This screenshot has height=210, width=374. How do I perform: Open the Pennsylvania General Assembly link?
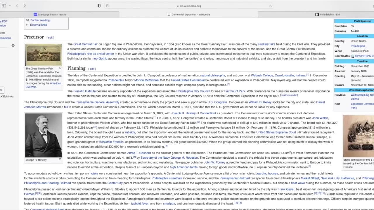tap(97, 102)
